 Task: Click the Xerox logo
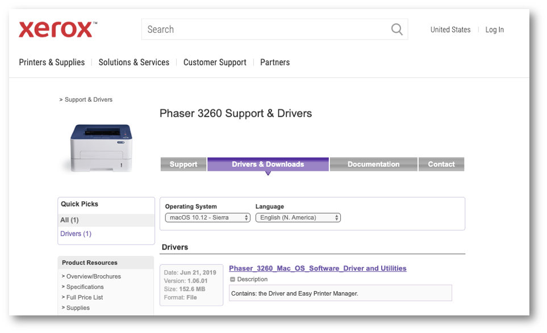pos(58,29)
